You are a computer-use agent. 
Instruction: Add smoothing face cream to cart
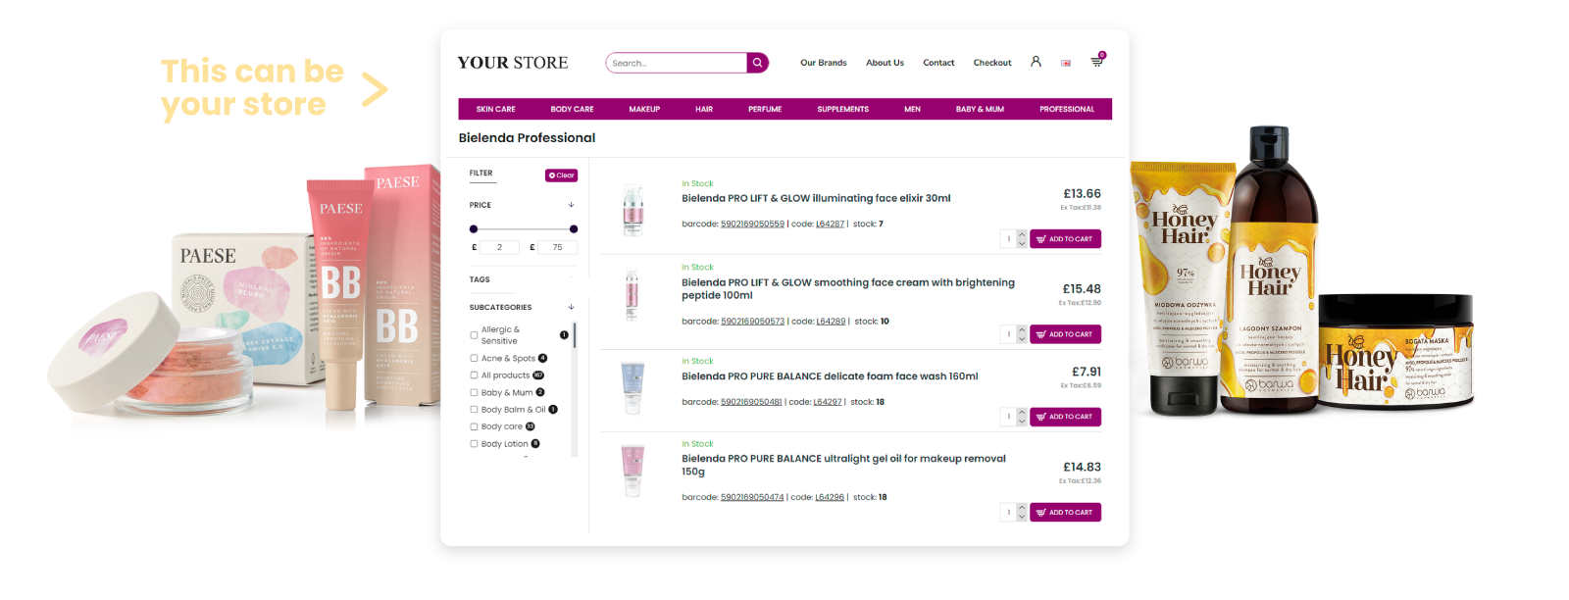coord(1065,334)
